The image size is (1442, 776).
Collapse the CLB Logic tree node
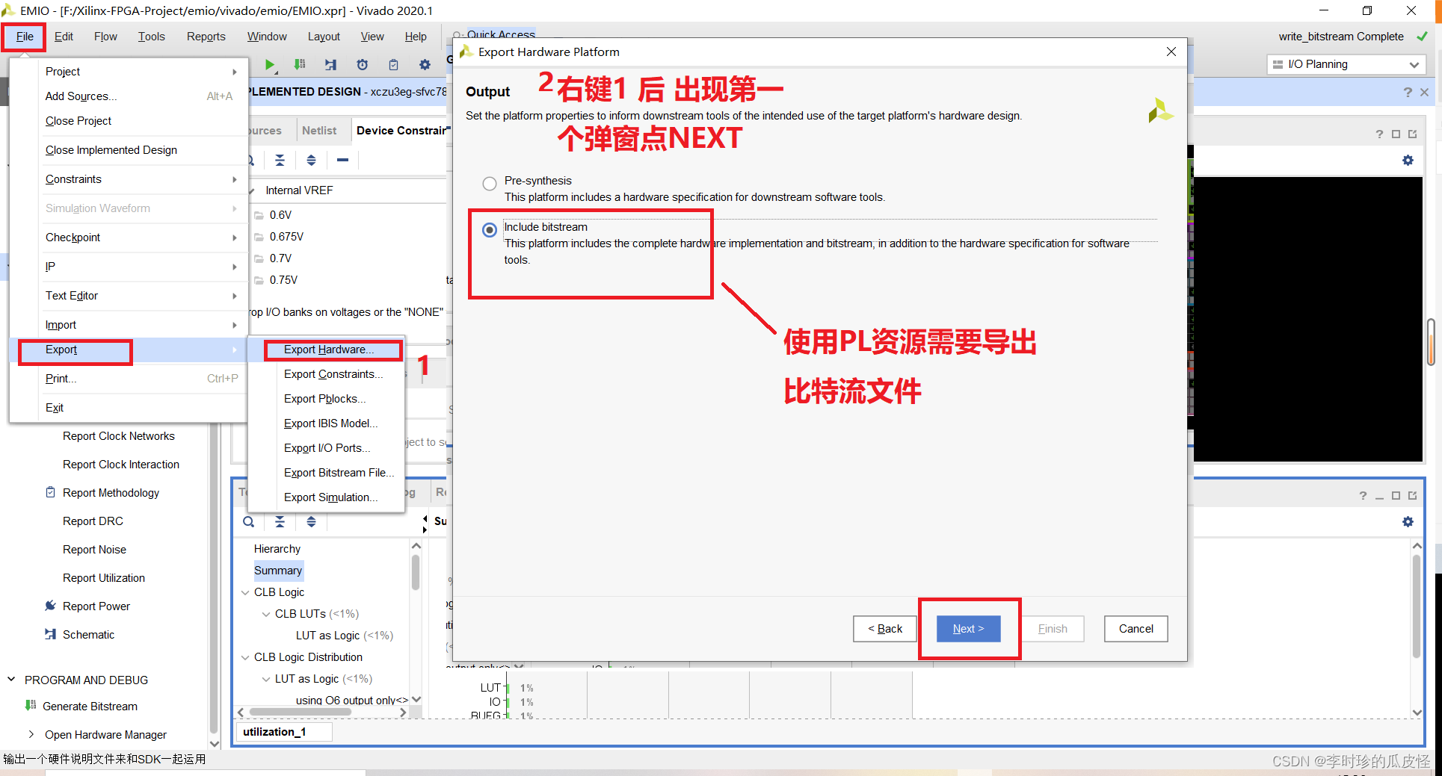pyautogui.click(x=245, y=592)
